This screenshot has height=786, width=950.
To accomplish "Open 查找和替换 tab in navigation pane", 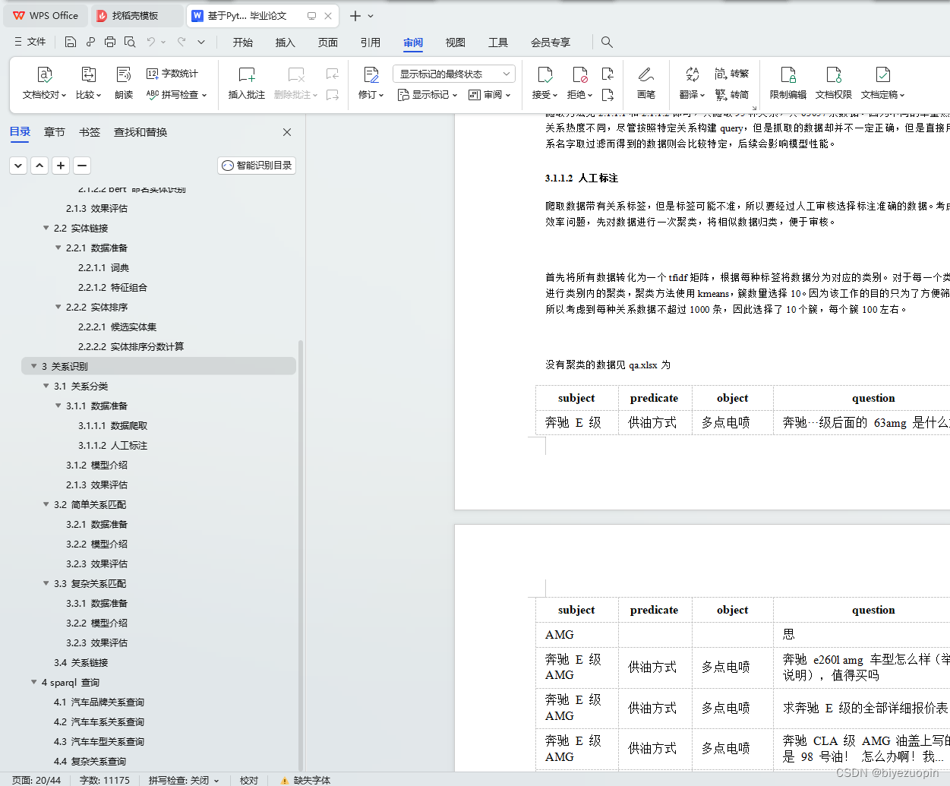I will click(x=140, y=132).
